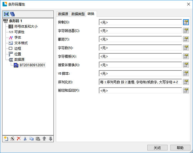Switch to the 数据类型 tab
This screenshot has width=193, height=153.
coord(78,14)
